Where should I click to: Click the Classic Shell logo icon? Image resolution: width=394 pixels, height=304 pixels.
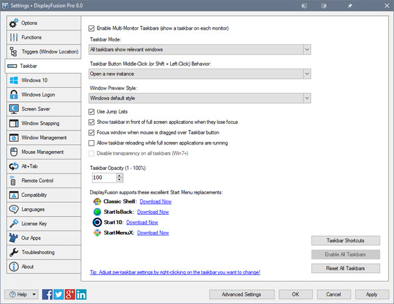[x=97, y=201]
